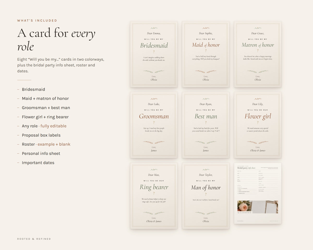Click 'Dear Taylor,' greeting text
The height and width of the screenshot is (250, 313).
pos(206,175)
